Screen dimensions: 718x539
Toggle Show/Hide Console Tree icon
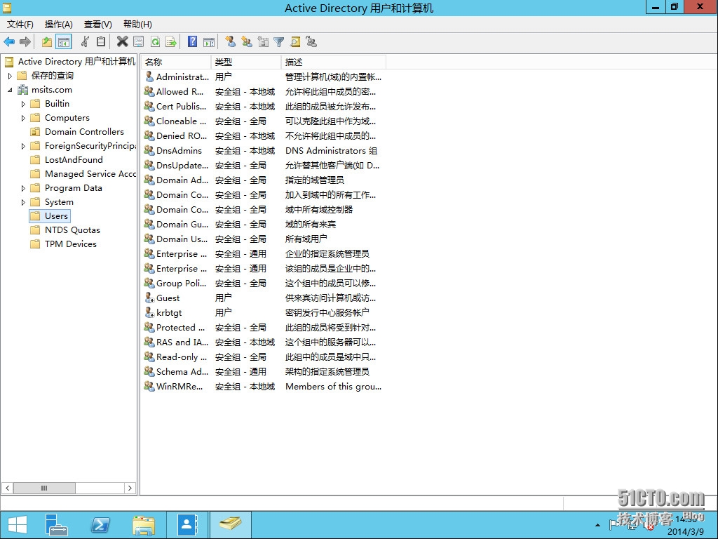click(64, 42)
